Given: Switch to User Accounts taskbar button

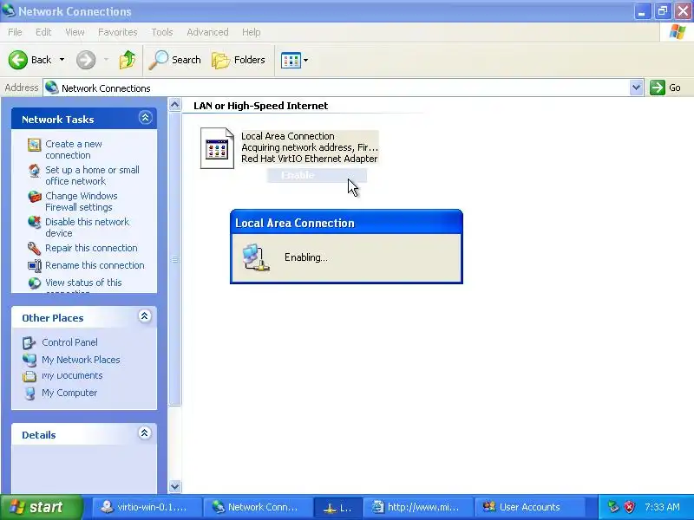Looking at the screenshot, I should (529, 507).
